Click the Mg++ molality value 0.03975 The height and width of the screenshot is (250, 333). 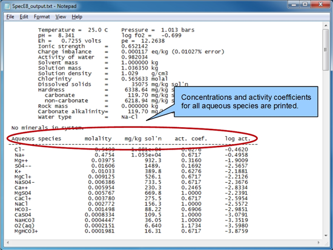(103, 160)
